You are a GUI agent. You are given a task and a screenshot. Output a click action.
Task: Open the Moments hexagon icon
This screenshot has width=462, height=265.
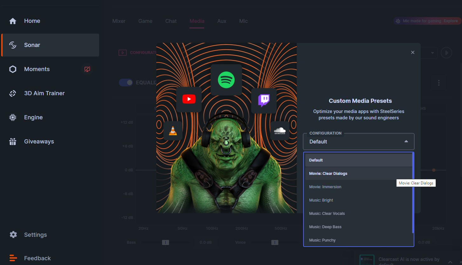[x=13, y=69]
